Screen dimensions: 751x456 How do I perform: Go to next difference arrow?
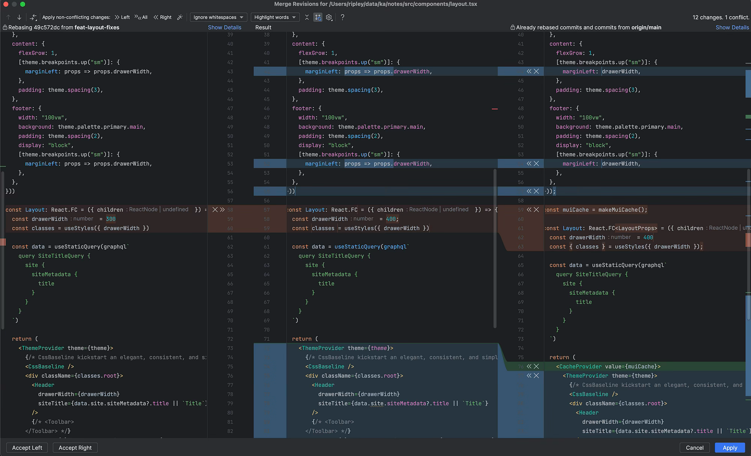[x=19, y=17]
